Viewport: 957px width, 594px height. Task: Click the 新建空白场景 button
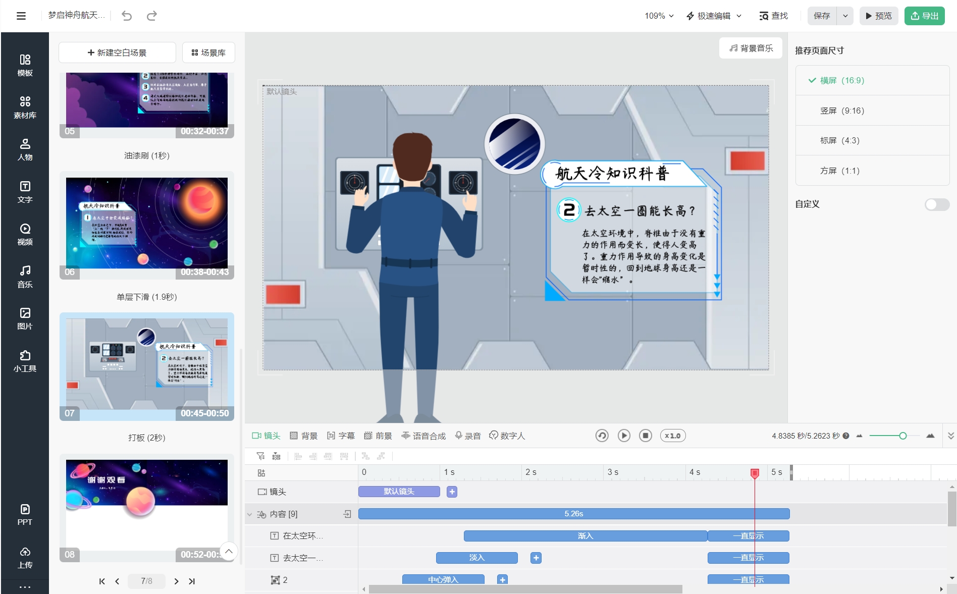117,52
